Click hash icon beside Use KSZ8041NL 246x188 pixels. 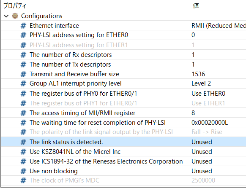(x=23, y=152)
